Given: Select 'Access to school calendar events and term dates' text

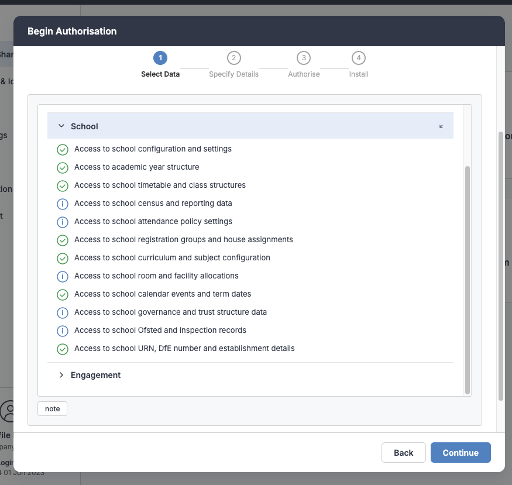Looking at the screenshot, I should (163, 294).
